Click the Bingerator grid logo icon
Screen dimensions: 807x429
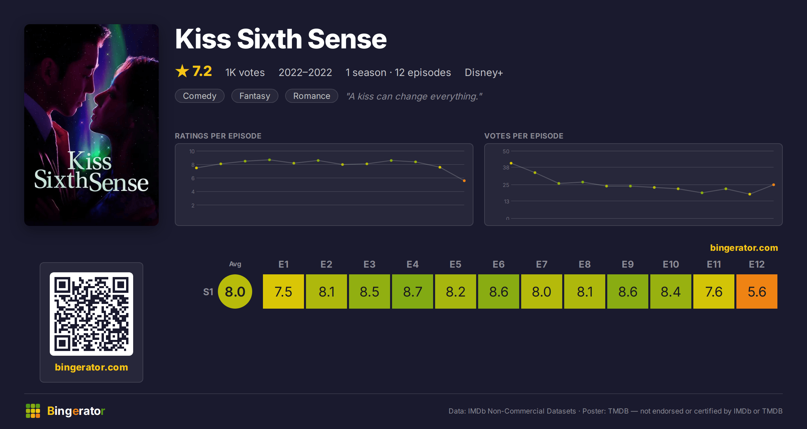[33, 411]
